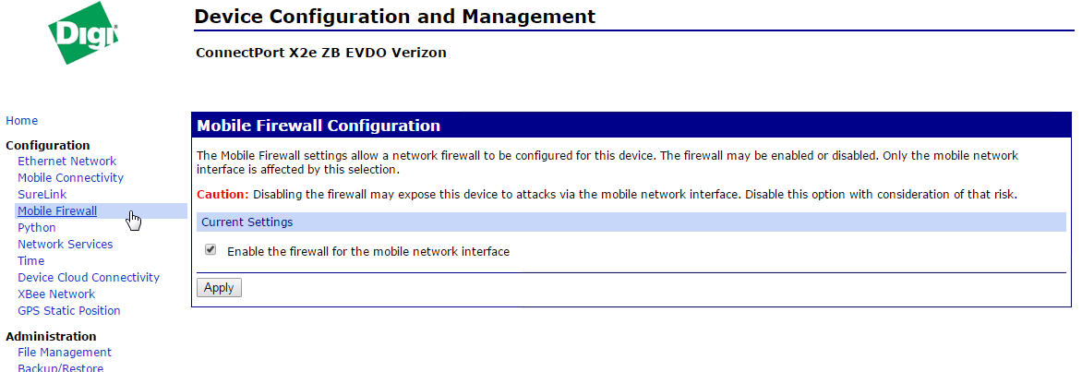Click the Current Settings section header
Viewport: 1082px width, 372px height.
tap(247, 222)
